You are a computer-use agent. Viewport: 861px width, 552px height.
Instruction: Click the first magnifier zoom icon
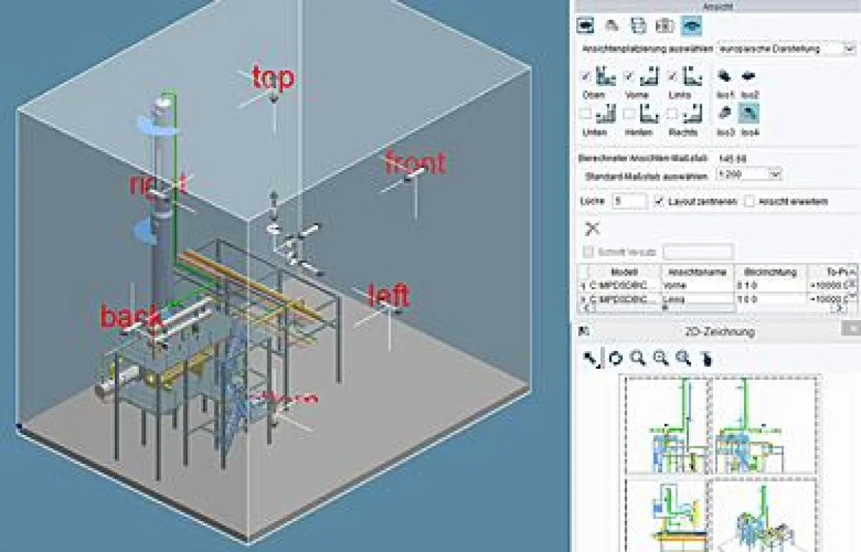[x=637, y=358]
